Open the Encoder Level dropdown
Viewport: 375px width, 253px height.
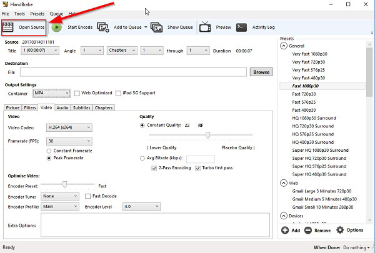pos(142,207)
